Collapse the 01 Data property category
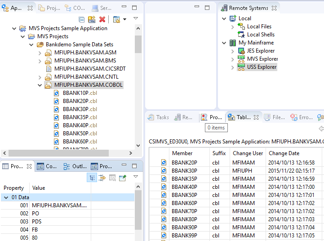 point(6,197)
